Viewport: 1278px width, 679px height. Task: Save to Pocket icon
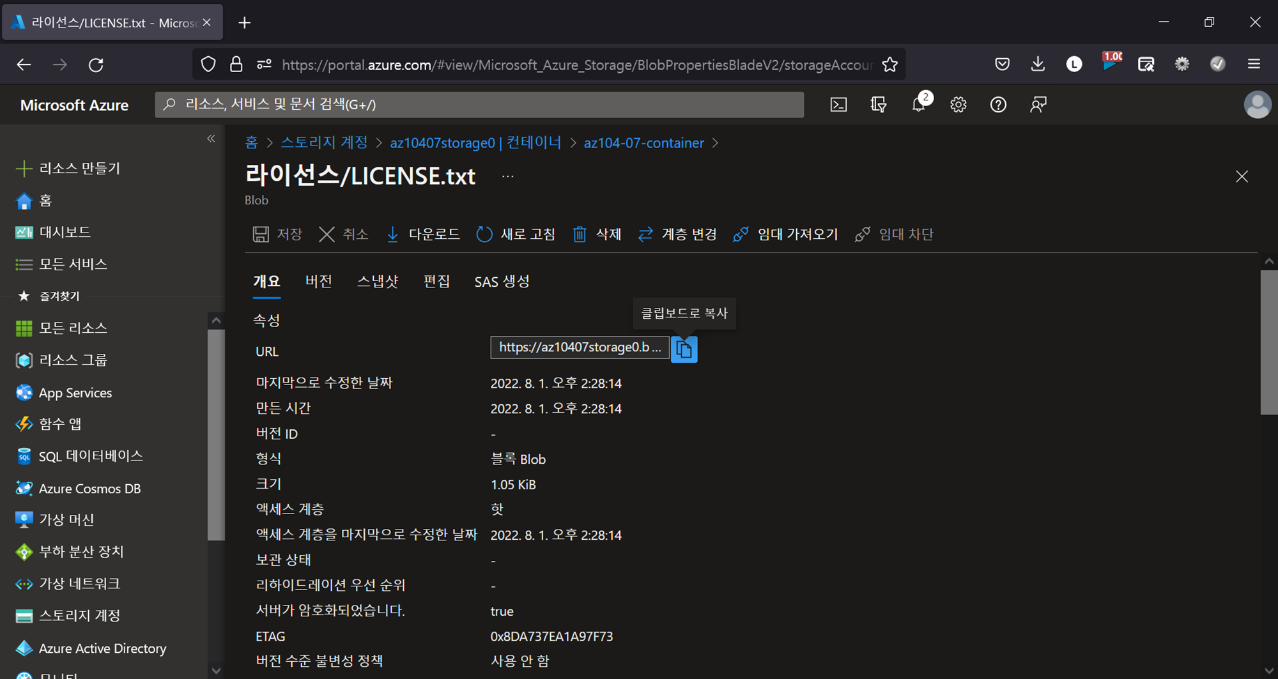(x=1002, y=64)
